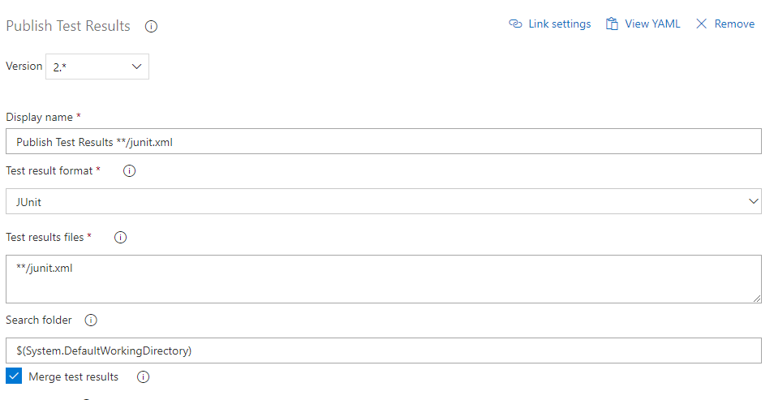Click the info icon next to Search folder
Viewport: 774px width, 400px height.
91,320
